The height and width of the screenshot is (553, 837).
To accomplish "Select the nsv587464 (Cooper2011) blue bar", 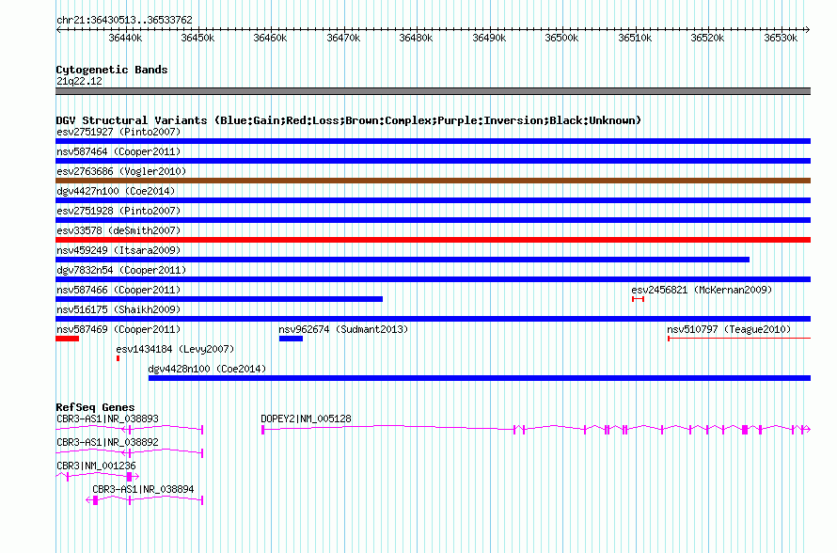I will tap(433, 161).
